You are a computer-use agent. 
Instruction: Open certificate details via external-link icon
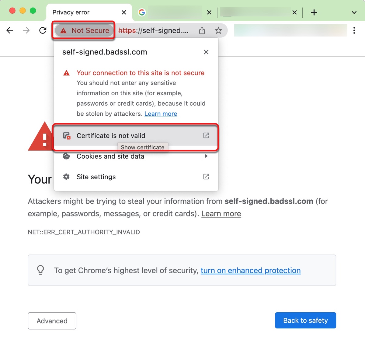[206, 135]
